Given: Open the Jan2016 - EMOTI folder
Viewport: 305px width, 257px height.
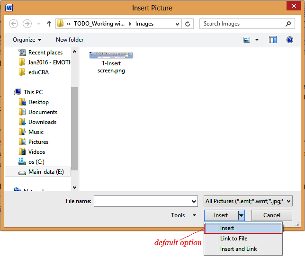Looking at the screenshot, I should [x=45, y=62].
